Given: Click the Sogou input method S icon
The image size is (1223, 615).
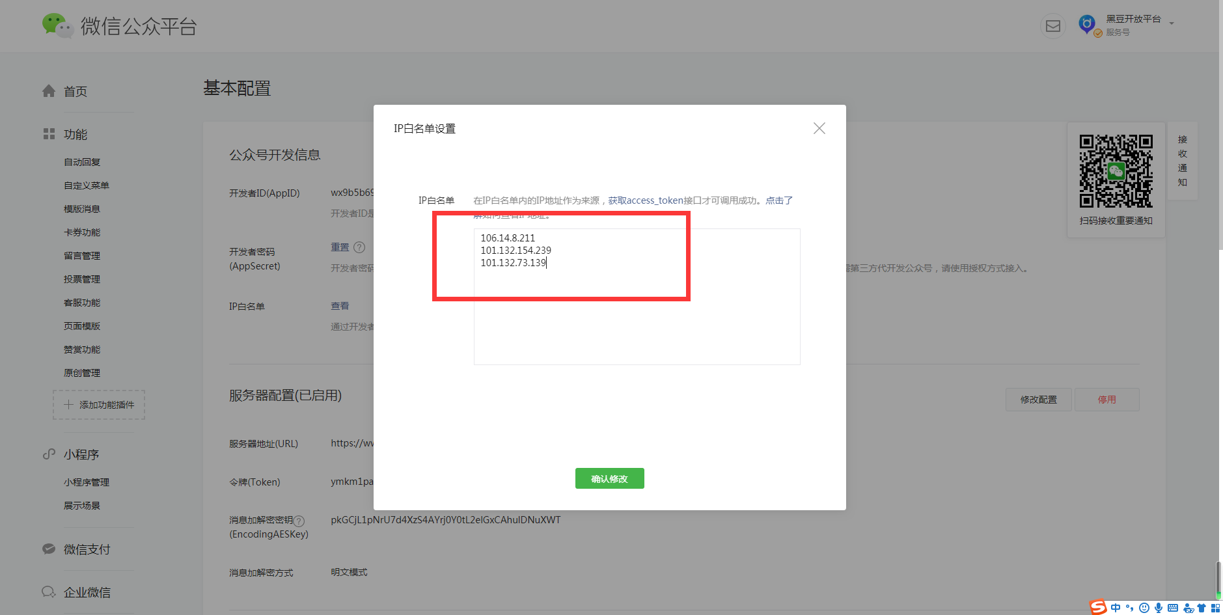Looking at the screenshot, I should (1098, 607).
